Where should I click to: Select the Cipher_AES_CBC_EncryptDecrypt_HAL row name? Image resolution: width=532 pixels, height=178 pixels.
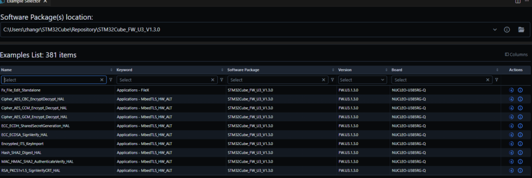tap(33, 99)
